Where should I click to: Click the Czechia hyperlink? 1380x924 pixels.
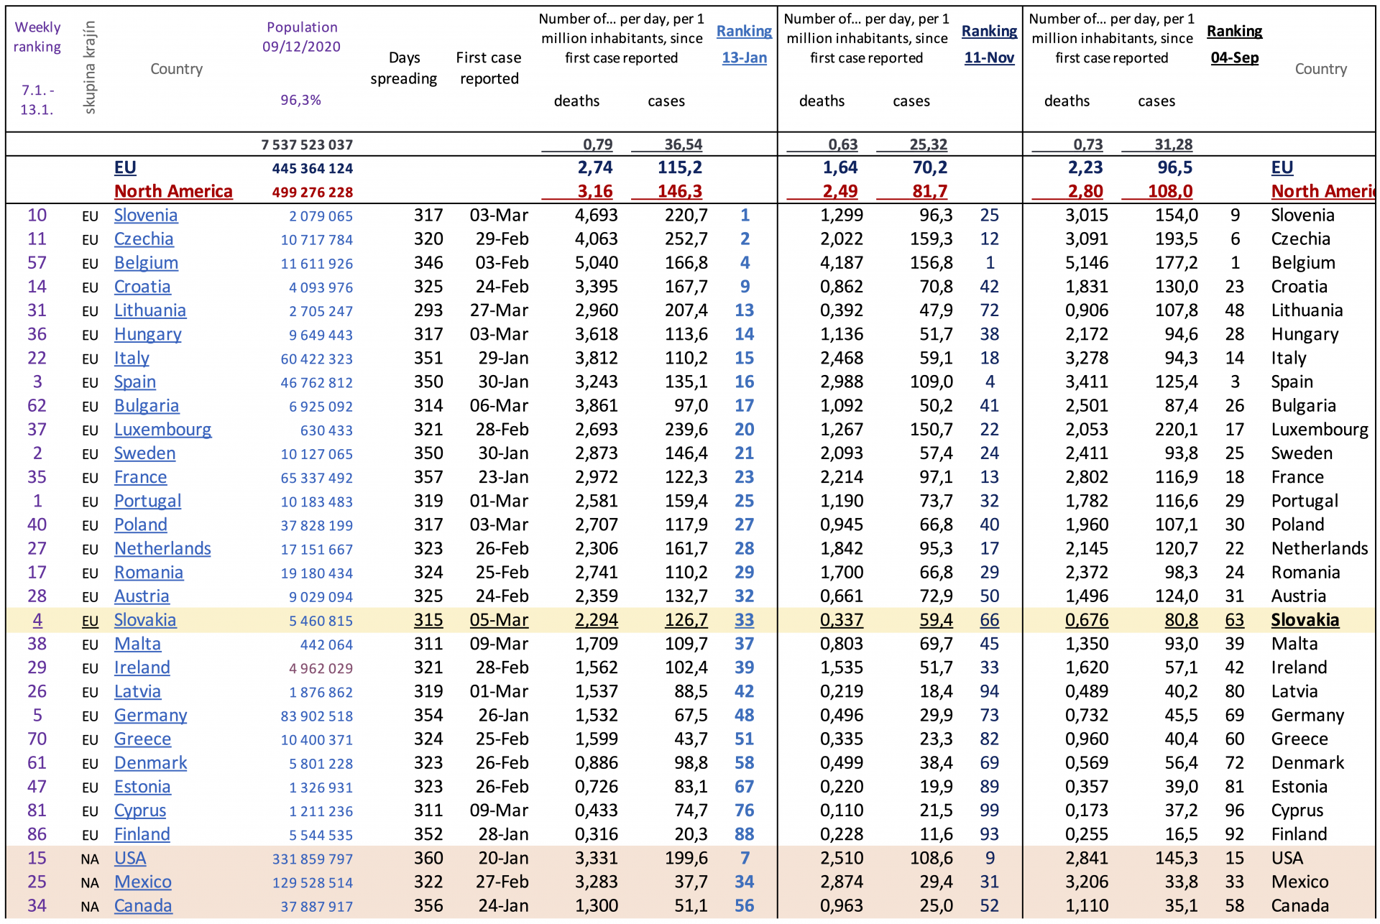click(143, 239)
